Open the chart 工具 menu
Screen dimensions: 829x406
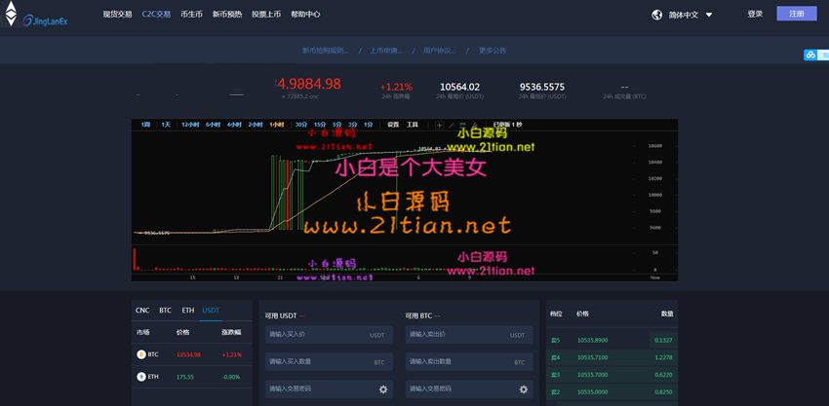(x=413, y=125)
